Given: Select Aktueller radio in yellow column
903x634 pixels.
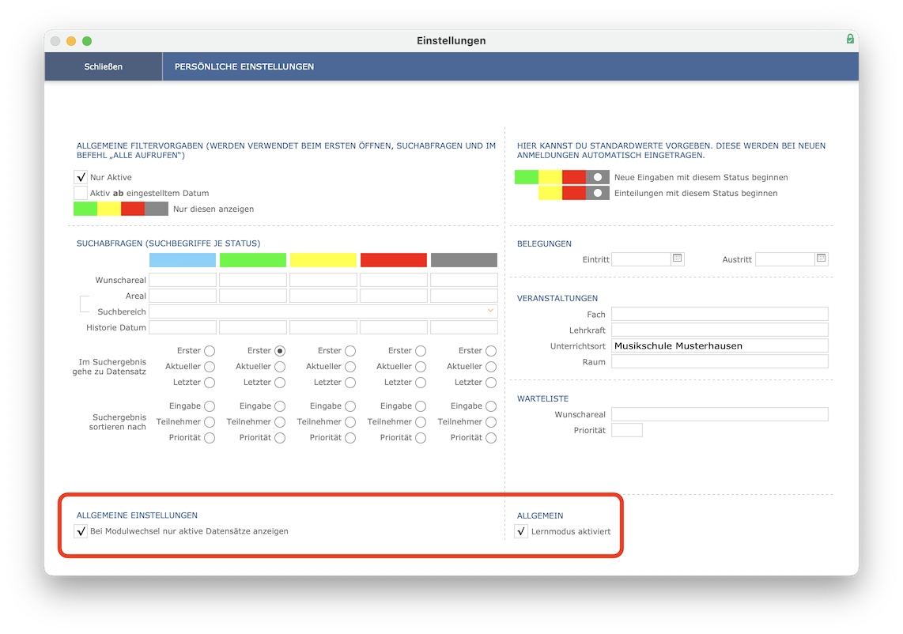Looking at the screenshot, I should (350, 366).
